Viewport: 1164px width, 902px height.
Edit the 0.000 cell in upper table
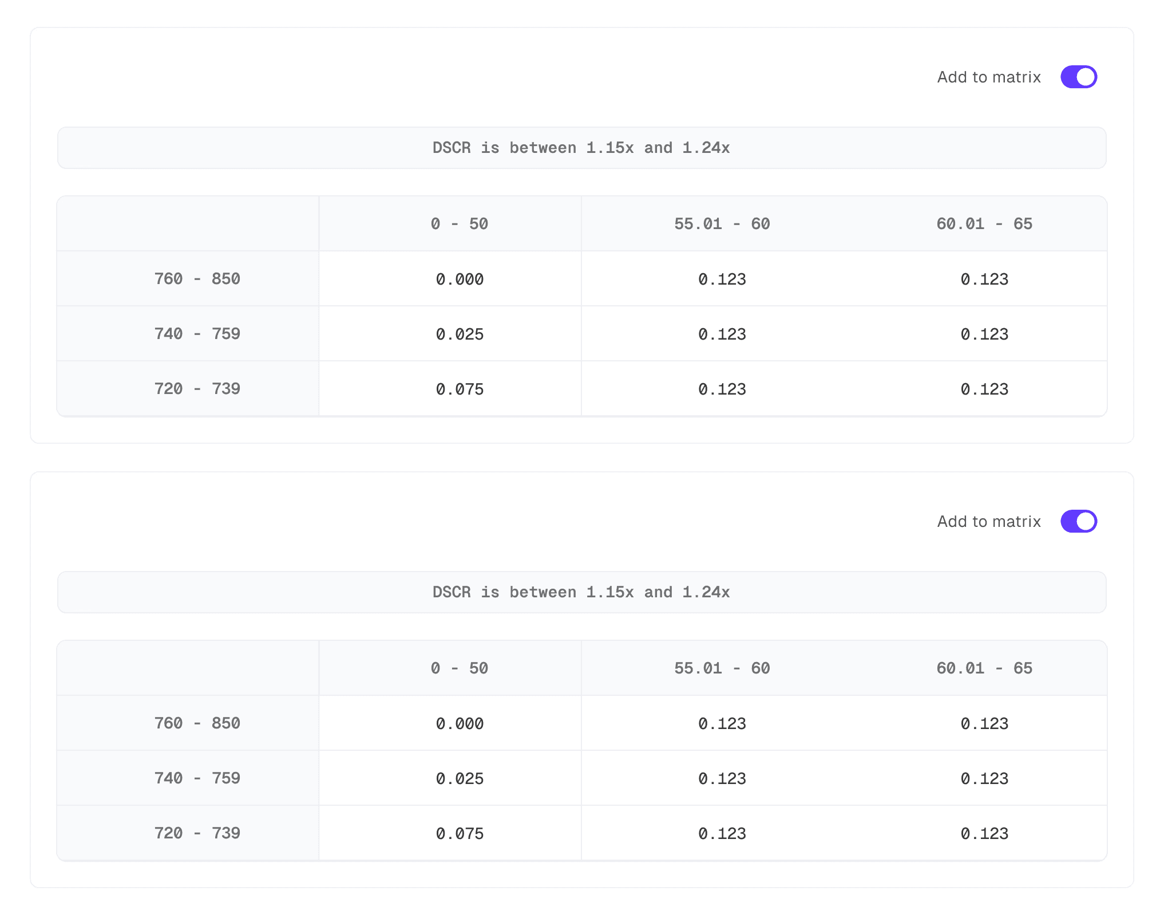point(450,279)
